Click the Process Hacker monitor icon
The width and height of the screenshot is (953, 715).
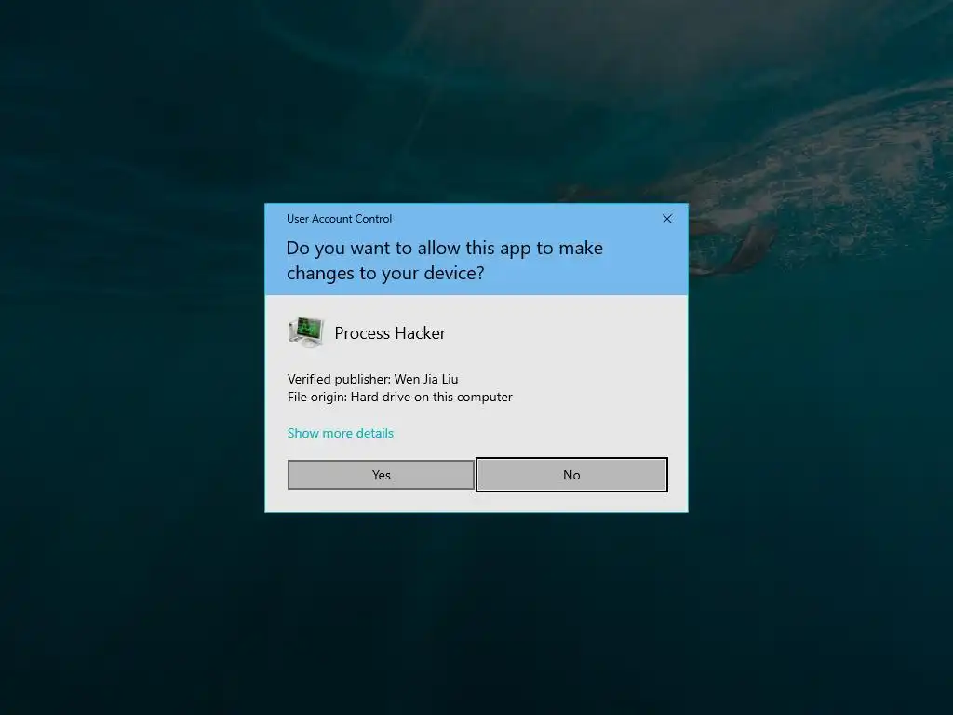click(x=305, y=332)
